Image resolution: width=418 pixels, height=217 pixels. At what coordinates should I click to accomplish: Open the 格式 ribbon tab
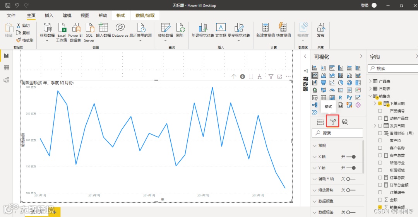click(120, 15)
